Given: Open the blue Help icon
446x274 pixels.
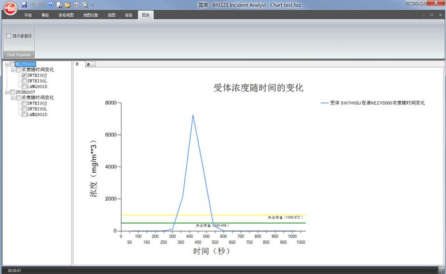Looking at the screenshot, I should coord(50,5).
